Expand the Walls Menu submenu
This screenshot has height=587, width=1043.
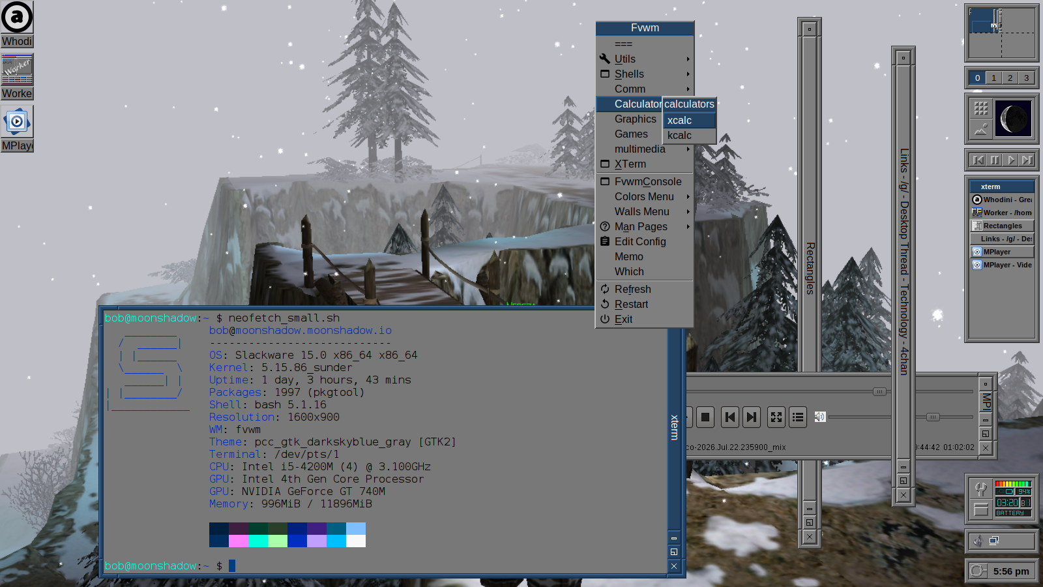(x=645, y=212)
